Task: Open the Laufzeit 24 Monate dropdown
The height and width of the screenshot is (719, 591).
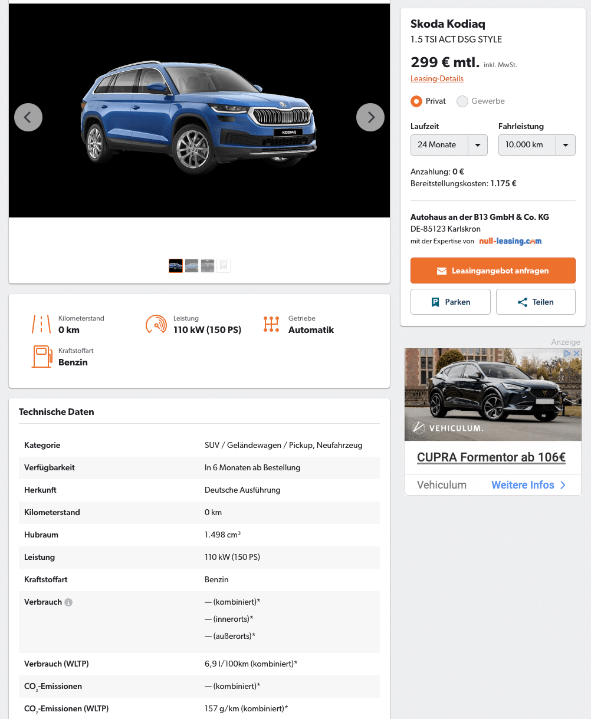Action: pyautogui.click(x=449, y=144)
